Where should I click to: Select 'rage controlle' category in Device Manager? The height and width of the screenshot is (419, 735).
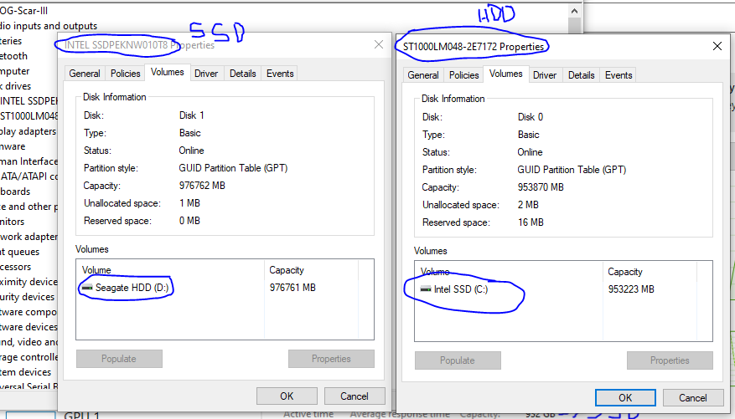(28, 357)
